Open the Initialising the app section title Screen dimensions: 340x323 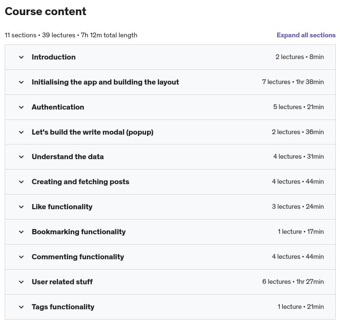click(x=105, y=82)
